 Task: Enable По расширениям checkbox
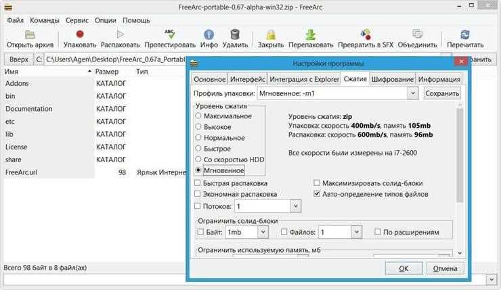pyautogui.click(x=377, y=232)
